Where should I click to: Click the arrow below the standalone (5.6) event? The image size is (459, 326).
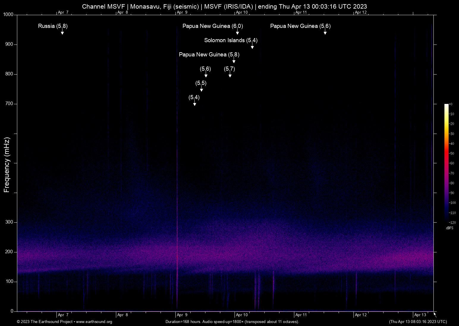(x=206, y=75)
